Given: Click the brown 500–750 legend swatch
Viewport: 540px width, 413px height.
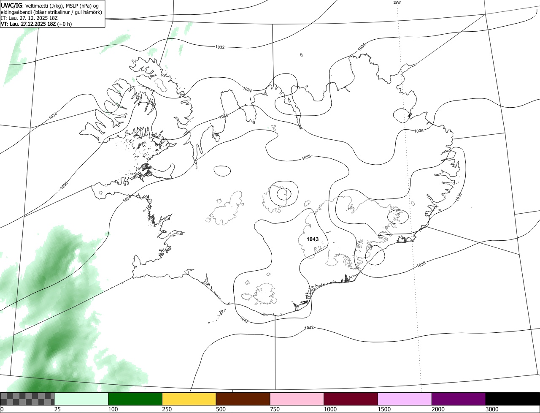Looking at the screenshot, I should point(243,399).
